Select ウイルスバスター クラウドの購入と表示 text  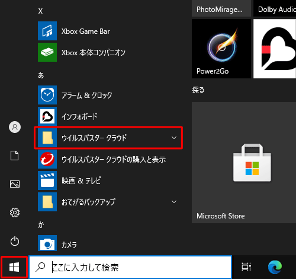[x=114, y=160]
